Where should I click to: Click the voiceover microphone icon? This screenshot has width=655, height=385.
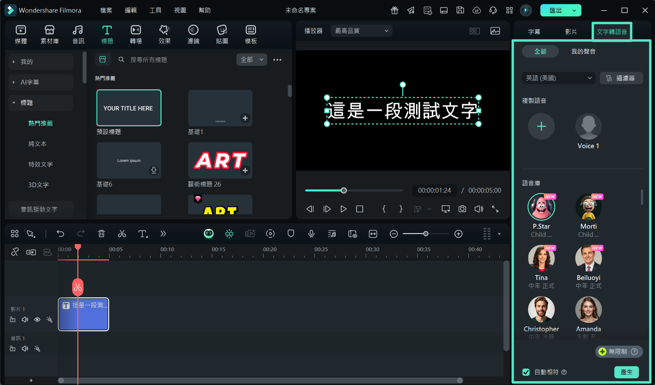point(311,234)
